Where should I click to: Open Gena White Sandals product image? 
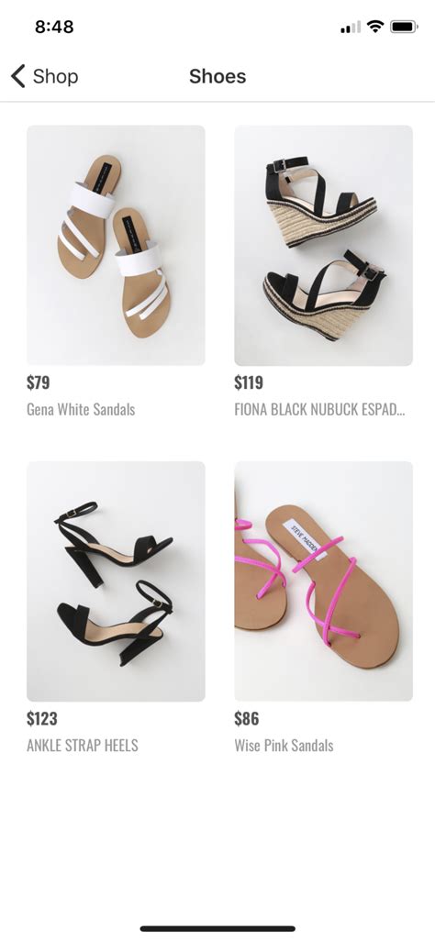116,245
